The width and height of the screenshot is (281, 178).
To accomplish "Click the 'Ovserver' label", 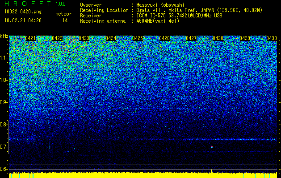I will click(x=91, y=5).
